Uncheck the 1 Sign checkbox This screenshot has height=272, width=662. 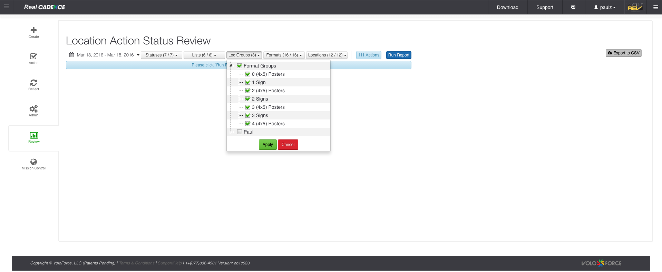(247, 82)
